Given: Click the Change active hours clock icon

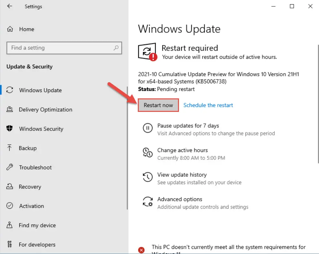Looking at the screenshot, I should pos(148,153).
